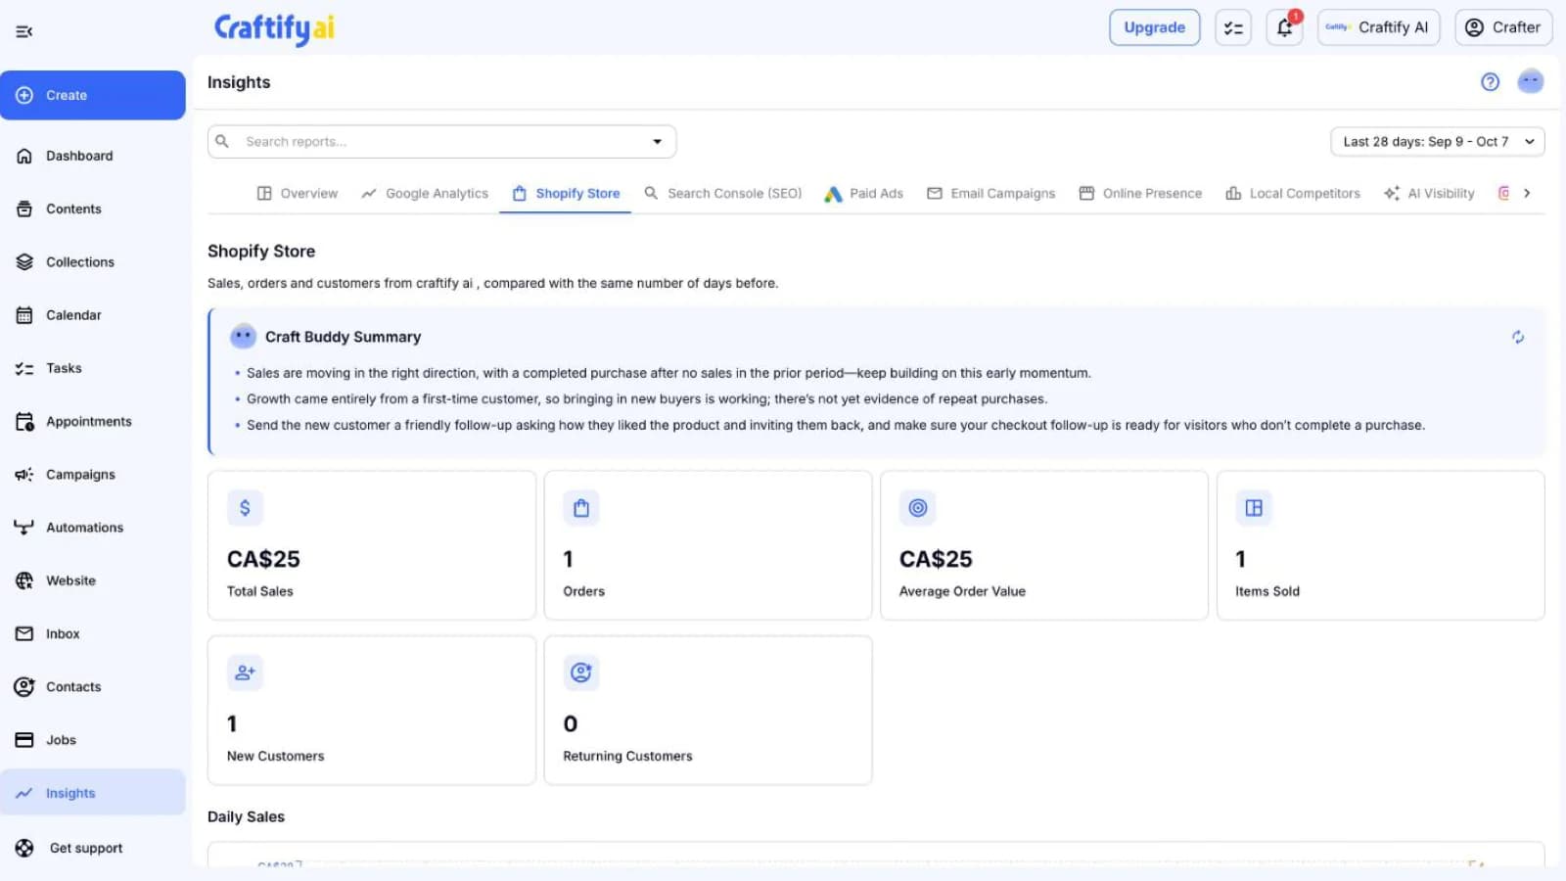This screenshot has height=881, width=1566.
Task: Open Tasks in the sidebar
Action: [x=93, y=368]
